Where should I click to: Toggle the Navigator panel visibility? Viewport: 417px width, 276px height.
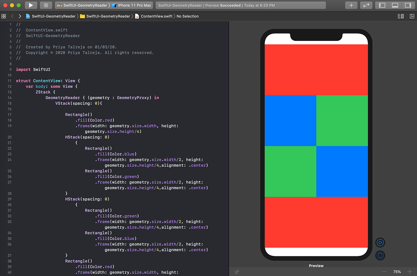click(x=382, y=5)
